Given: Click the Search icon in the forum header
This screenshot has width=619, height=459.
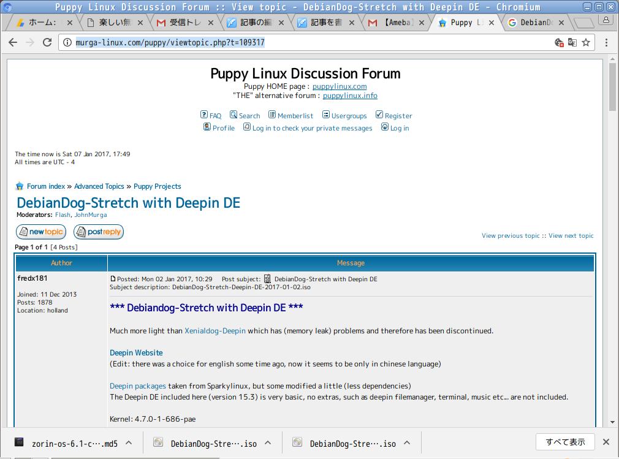Looking at the screenshot, I should (x=234, y=115).
